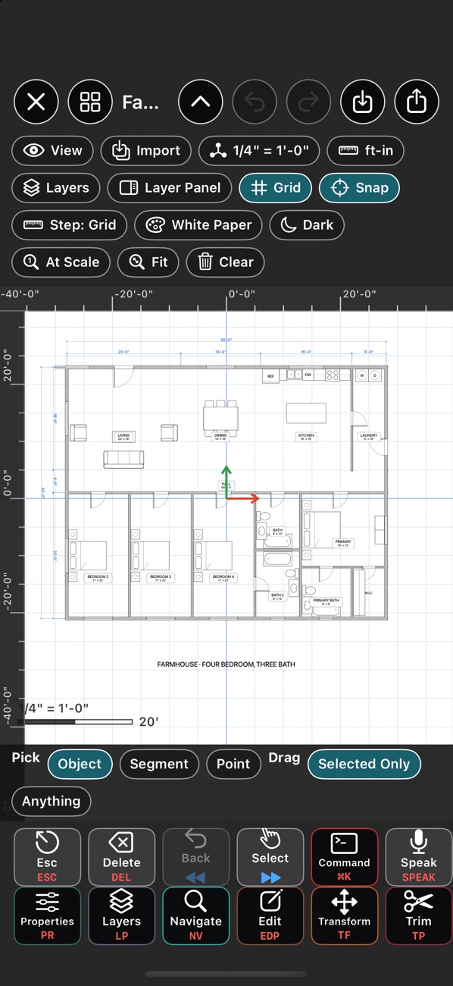Click the LIVING room label on the plan
The width and height of the screenshot is (453, 986).
[x=123, y=437]
